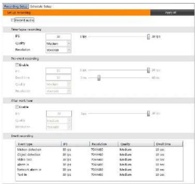Select the Network alarm in row
The width and height of the screenshot is (195, 184).
tap(99, 170)
